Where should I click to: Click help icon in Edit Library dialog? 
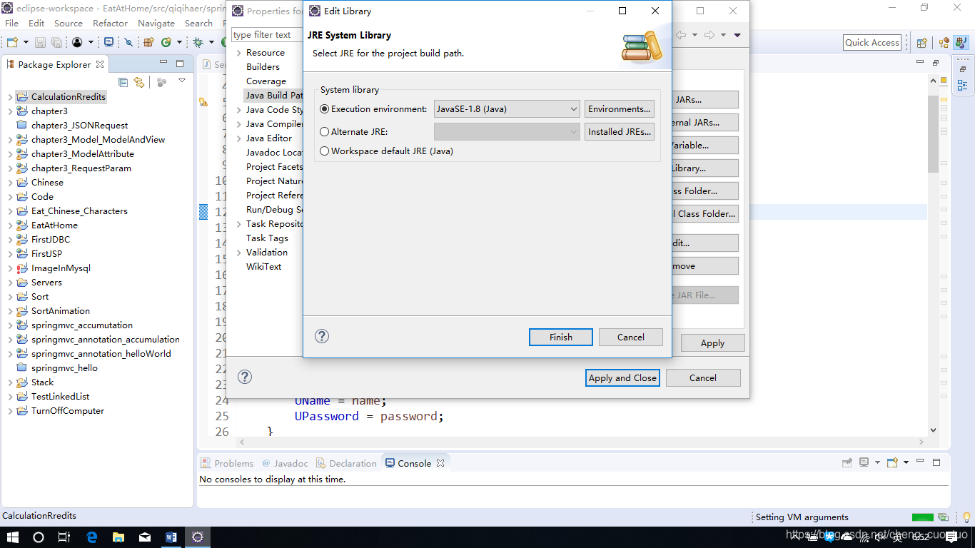(x=322, y=336)
